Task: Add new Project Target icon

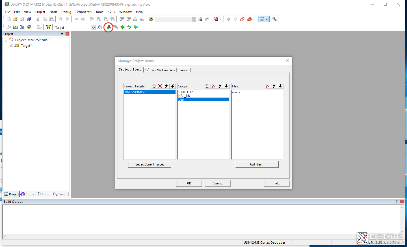Action: (153, 86)
